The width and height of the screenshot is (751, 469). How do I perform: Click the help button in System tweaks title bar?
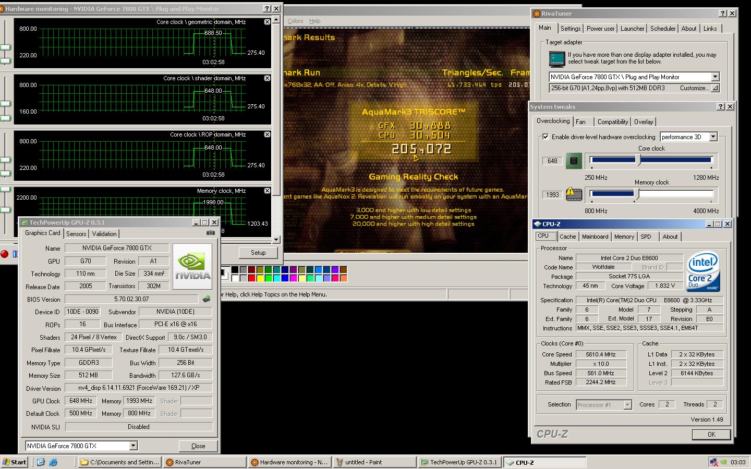pyautogui.click(x=721, y=106)
